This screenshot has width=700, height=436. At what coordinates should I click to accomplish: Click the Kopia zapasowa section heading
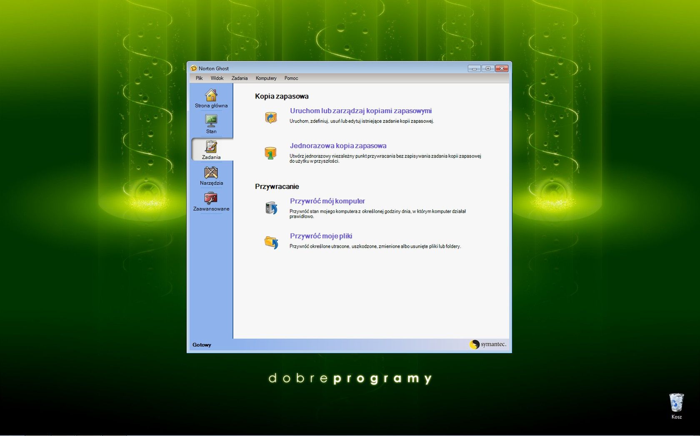point(282,97)
